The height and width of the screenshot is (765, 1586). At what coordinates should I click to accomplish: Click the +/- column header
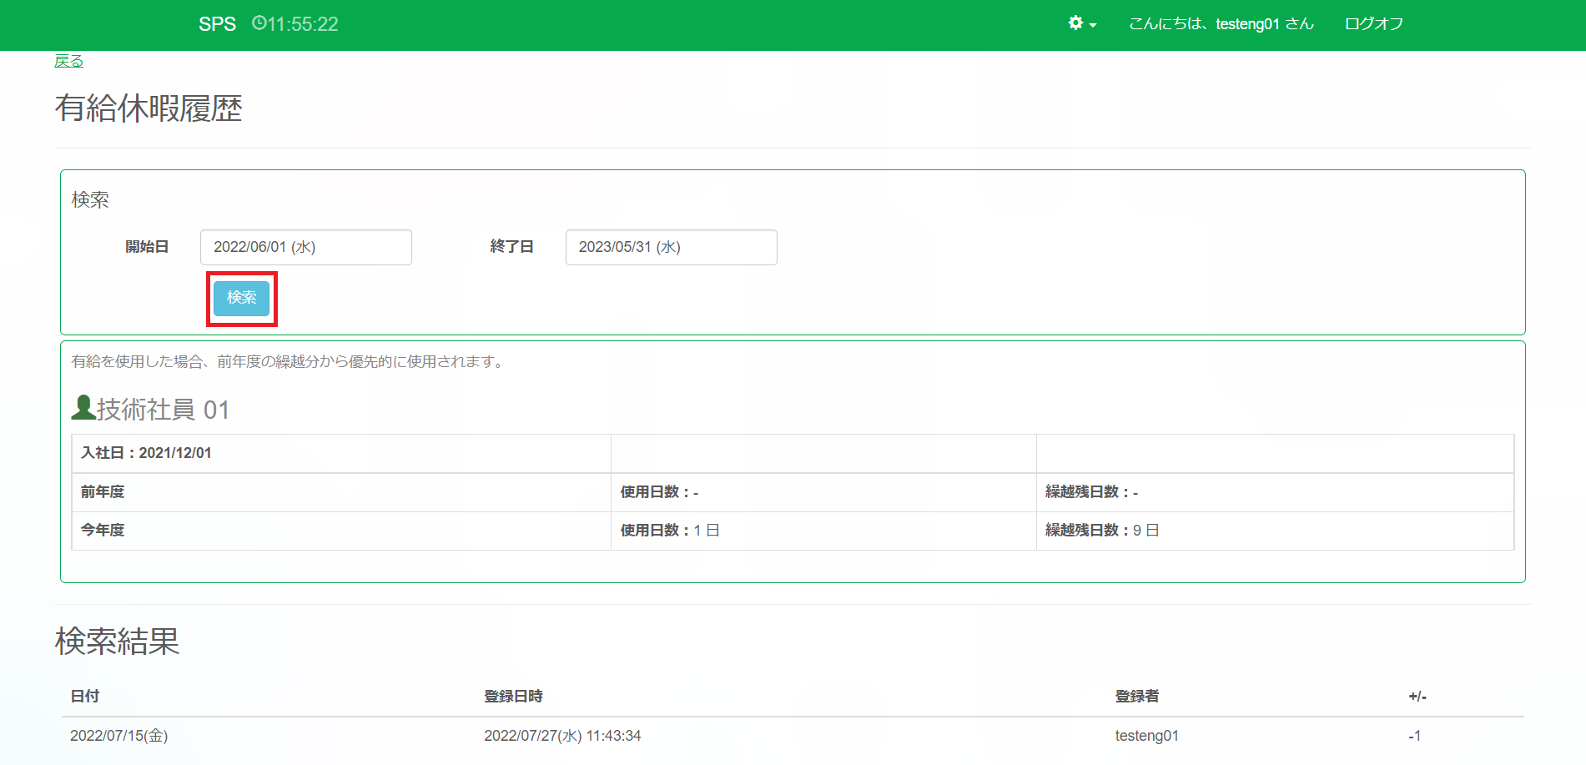(1417, 696)
